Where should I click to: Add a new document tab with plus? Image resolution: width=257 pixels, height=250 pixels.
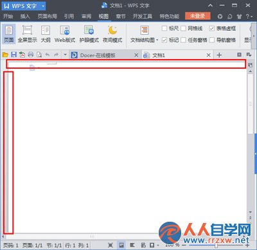click(x=219, y=55)
